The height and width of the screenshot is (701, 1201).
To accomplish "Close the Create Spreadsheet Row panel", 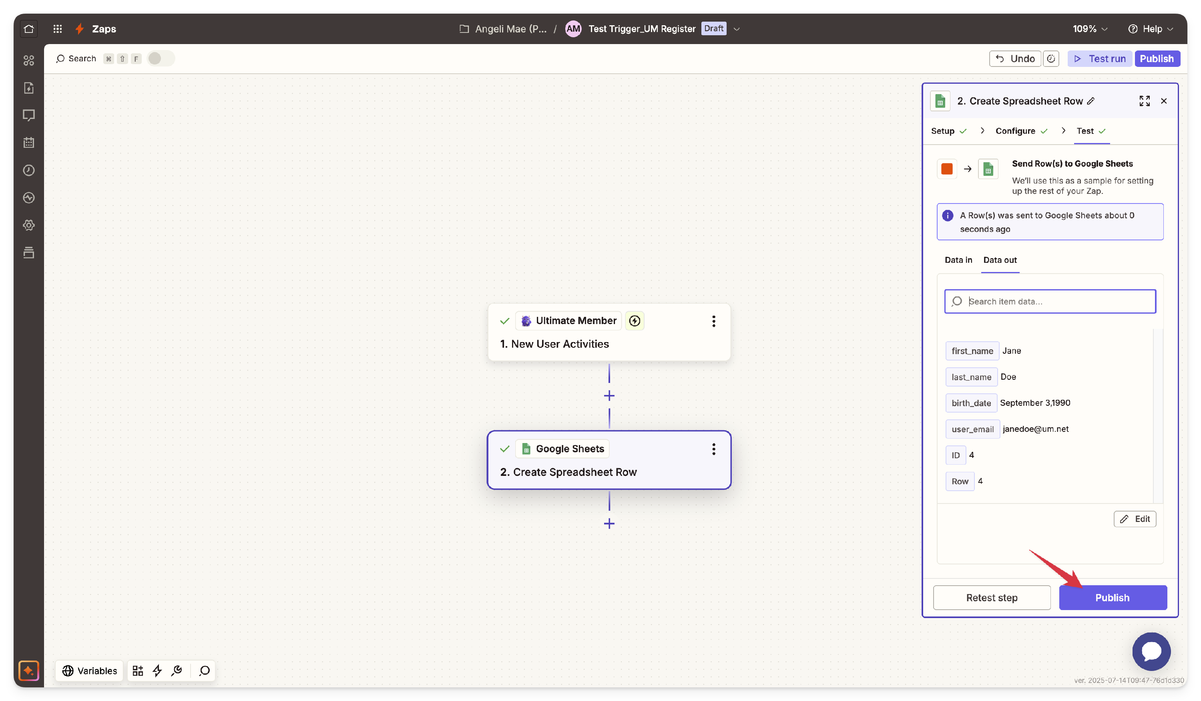I will coord(1164,101).
